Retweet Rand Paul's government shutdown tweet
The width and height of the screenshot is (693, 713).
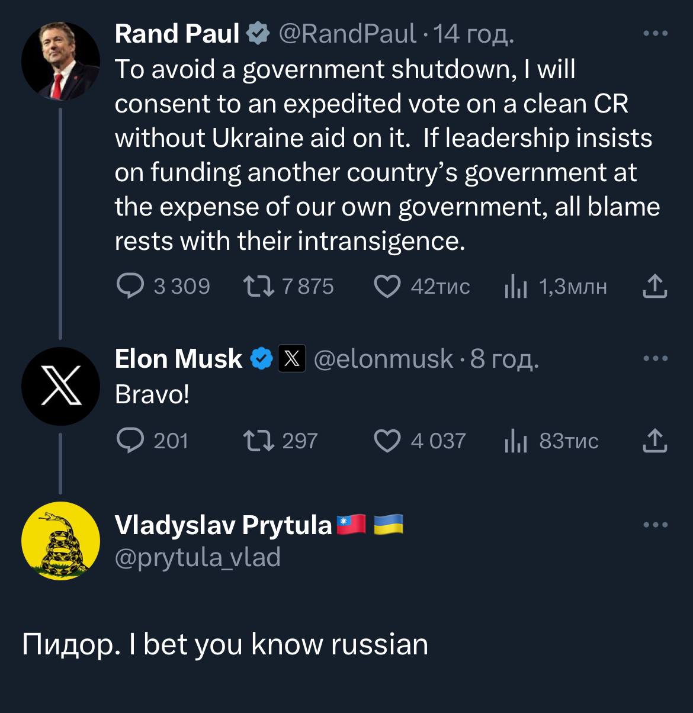click(x=259, y=287)
